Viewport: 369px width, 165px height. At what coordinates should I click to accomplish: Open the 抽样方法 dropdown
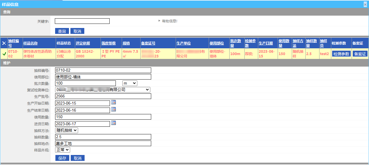pos(67,130)
